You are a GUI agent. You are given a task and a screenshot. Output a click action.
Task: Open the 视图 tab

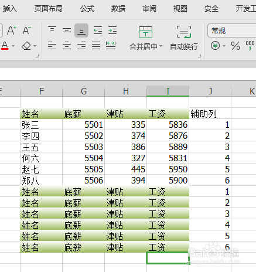click(x=180, y=9)
